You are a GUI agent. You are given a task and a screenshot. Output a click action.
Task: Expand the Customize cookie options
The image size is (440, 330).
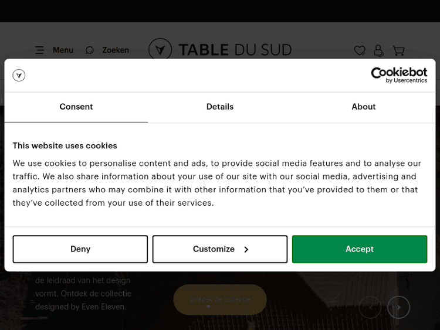[x=220, y=249]
